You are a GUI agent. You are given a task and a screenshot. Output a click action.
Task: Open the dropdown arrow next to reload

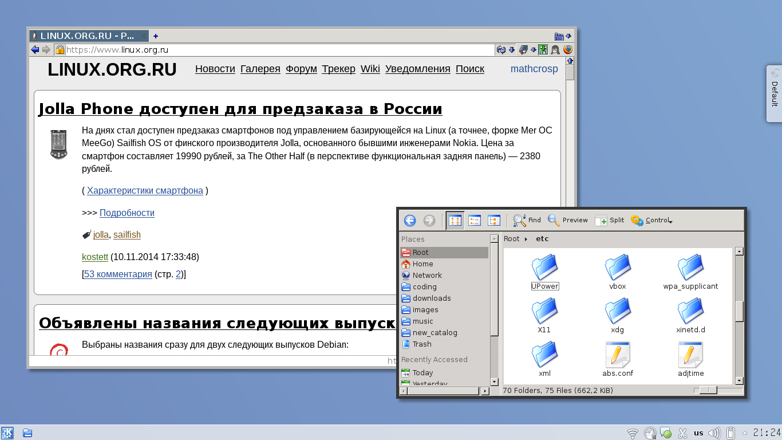pos(512,50)
